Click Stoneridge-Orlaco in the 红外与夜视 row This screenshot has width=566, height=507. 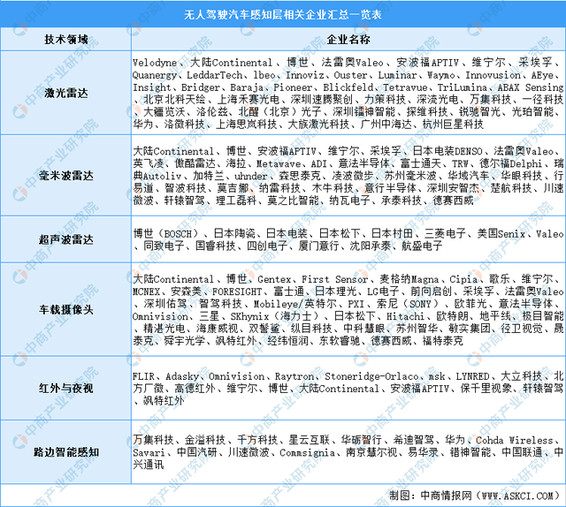pos(371,377)
